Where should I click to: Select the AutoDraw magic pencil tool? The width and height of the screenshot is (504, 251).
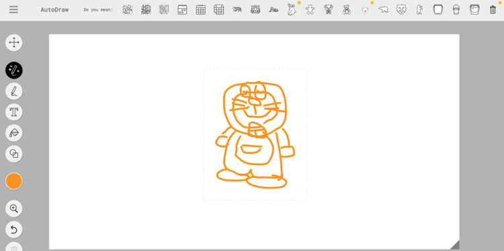pyautogui.click(x=14, y=70)
